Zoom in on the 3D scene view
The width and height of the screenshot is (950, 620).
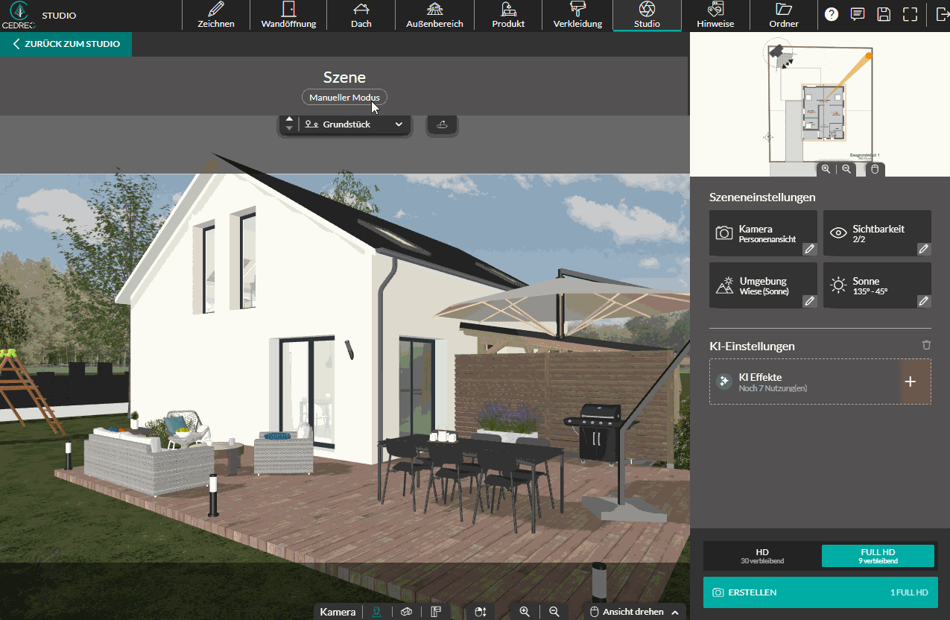point(525,612)
